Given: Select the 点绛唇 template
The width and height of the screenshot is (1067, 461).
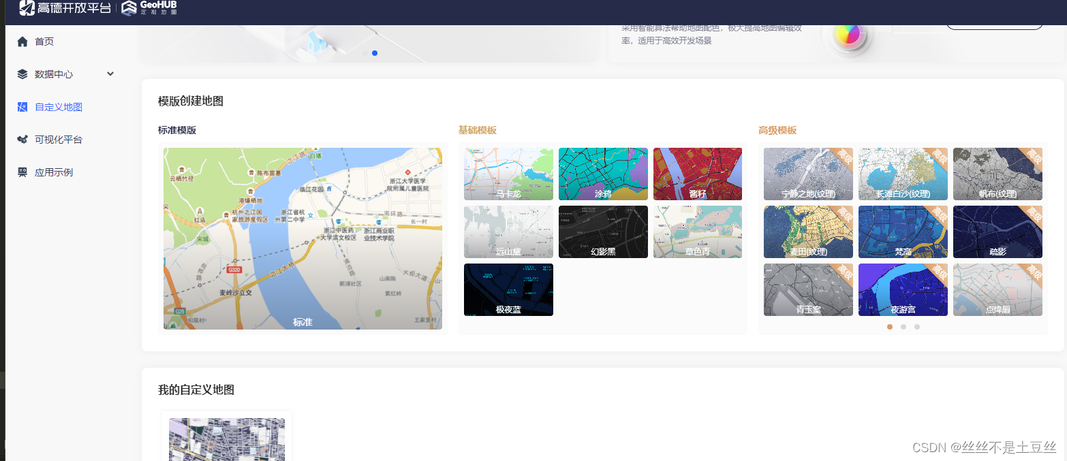Looking at the screenshot, I should [x=998, y=289].
